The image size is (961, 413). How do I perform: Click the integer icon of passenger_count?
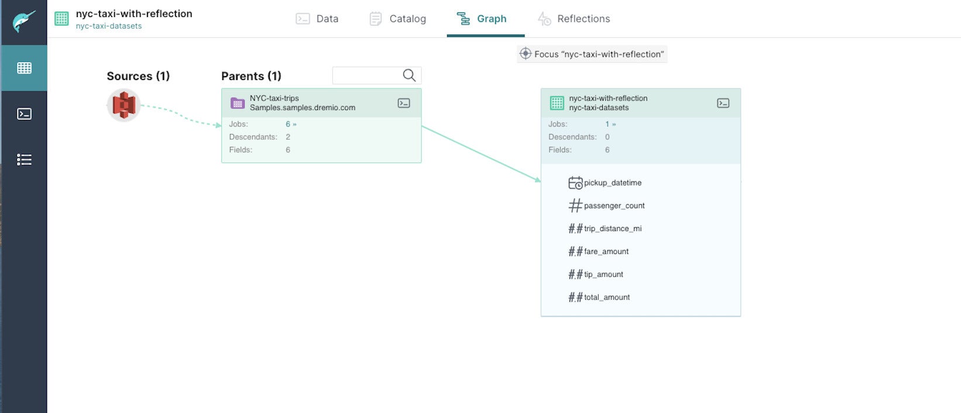pos(575,205)
